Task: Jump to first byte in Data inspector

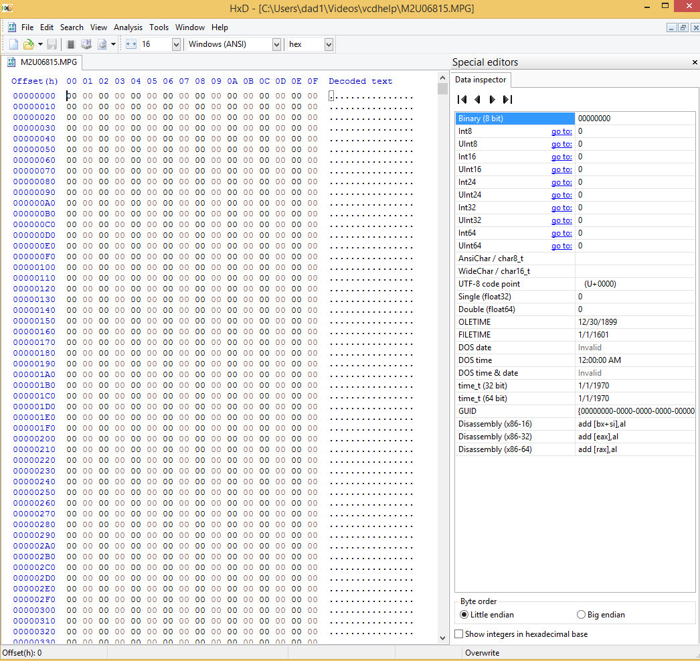Action: [462, 99]
